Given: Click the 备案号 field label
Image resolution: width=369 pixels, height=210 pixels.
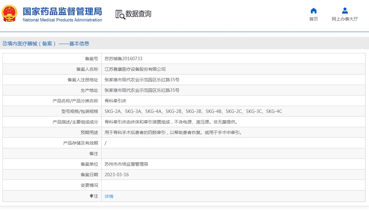Looking at the screenshot, I should point(91,59).
